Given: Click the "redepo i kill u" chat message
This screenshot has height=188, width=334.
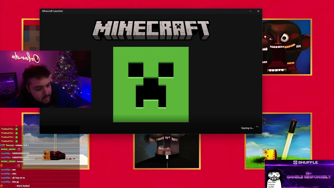Looking at the screenshot, I should tap(22, 145).
